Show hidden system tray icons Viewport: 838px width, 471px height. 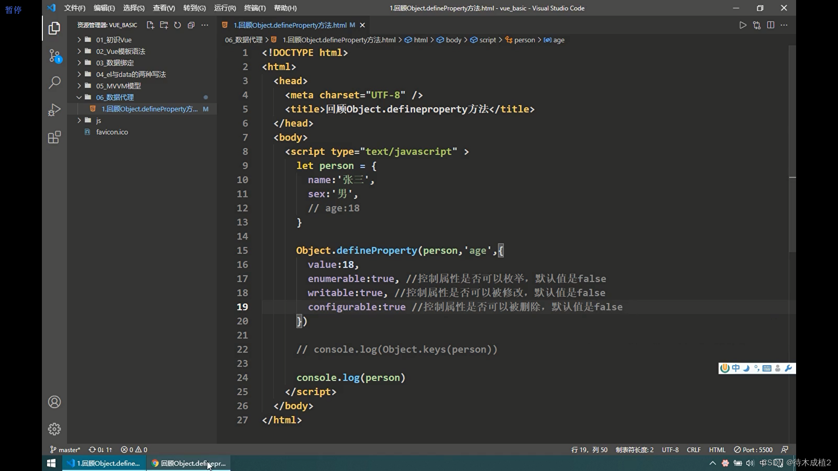click(x=712, y=463)
